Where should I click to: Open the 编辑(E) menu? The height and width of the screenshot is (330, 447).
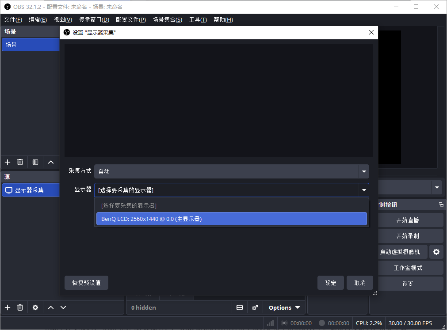tap(38, 19)
